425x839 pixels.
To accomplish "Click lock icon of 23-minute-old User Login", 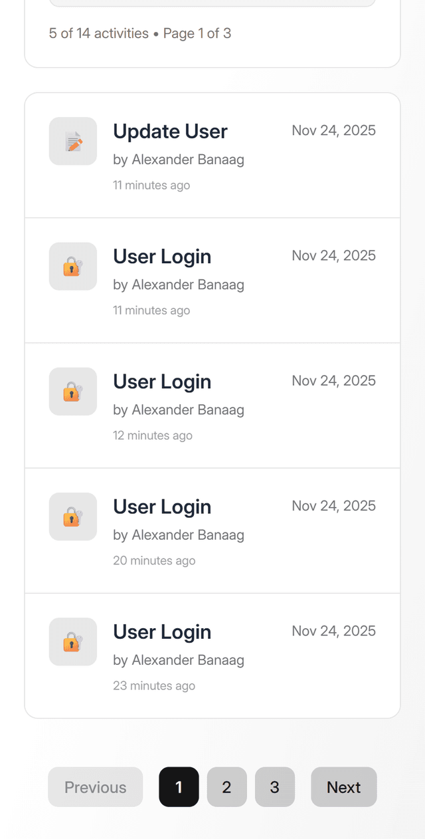I will pyautogui.click(x=73, y=642).
